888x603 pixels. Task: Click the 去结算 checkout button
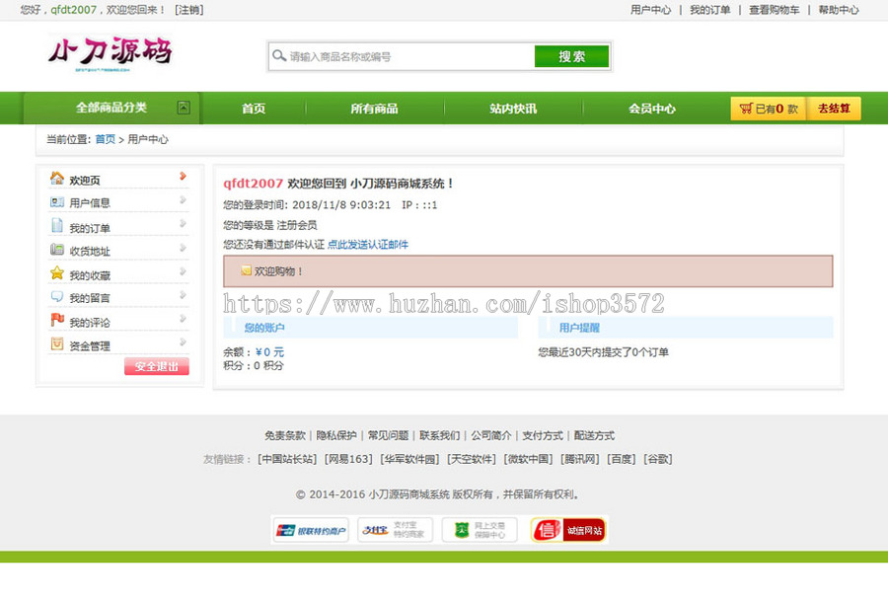point(834,109)
